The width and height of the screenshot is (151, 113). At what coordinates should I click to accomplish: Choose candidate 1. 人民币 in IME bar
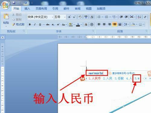point(95,78)
